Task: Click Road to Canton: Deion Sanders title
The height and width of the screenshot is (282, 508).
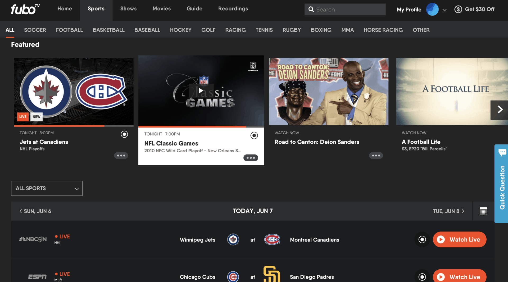Action: [x=317, y=142]
